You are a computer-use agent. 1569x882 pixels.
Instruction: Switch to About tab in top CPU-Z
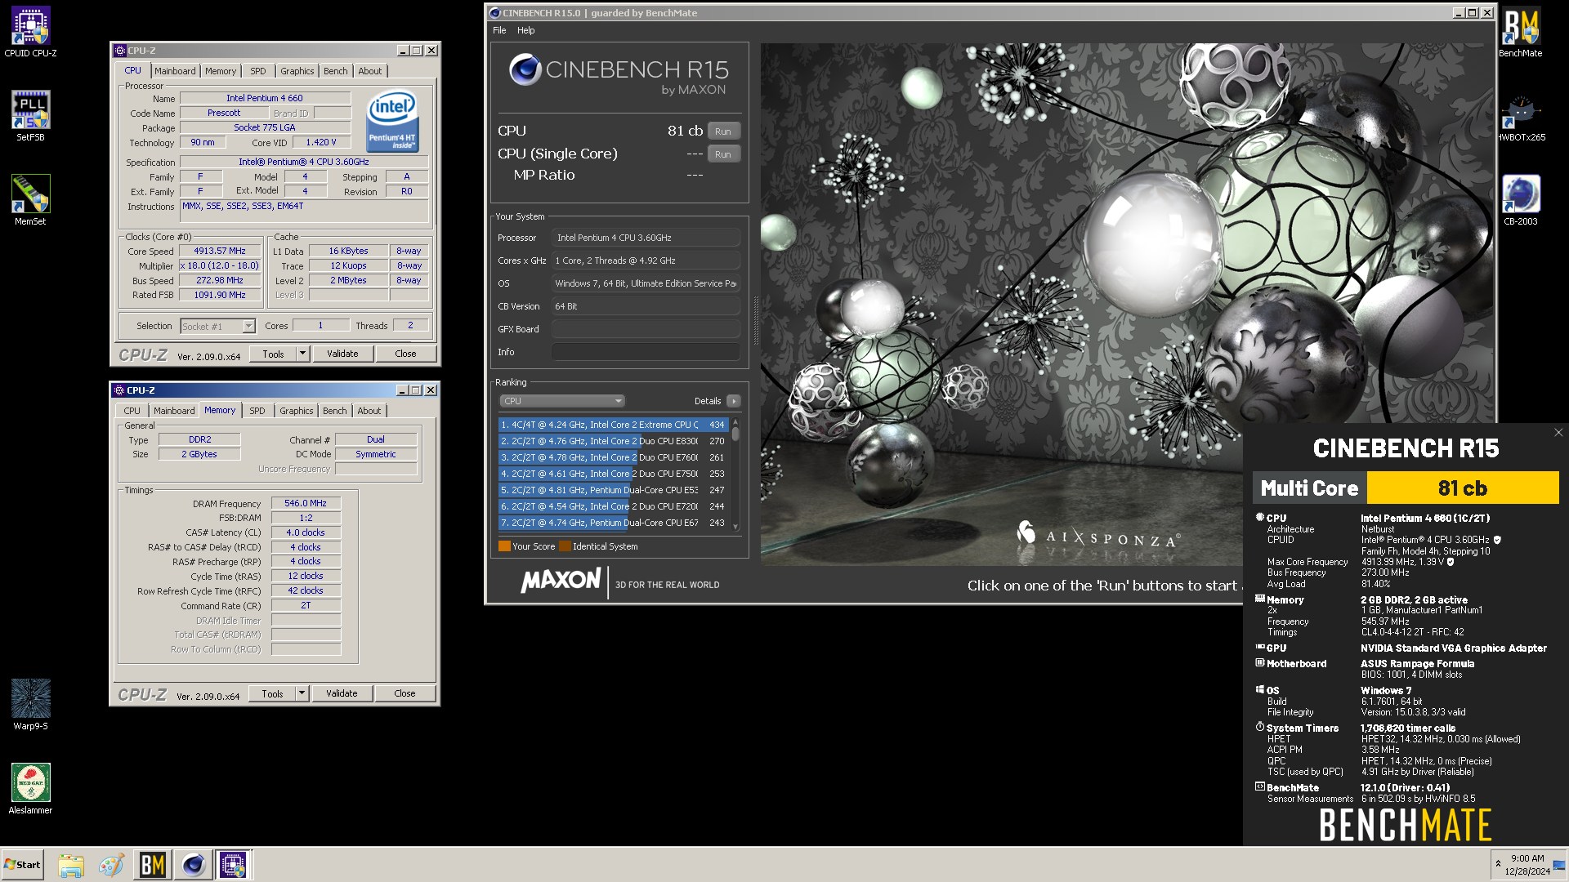[370, 71]
